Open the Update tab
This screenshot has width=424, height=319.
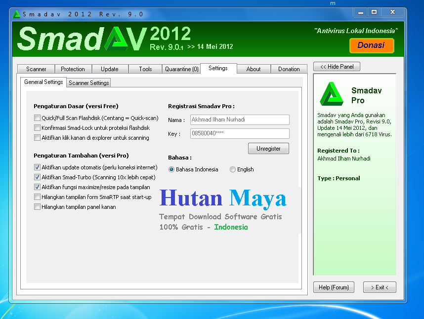110,69
